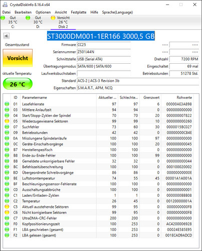Click the Grenzwert column header

point(150,97)
